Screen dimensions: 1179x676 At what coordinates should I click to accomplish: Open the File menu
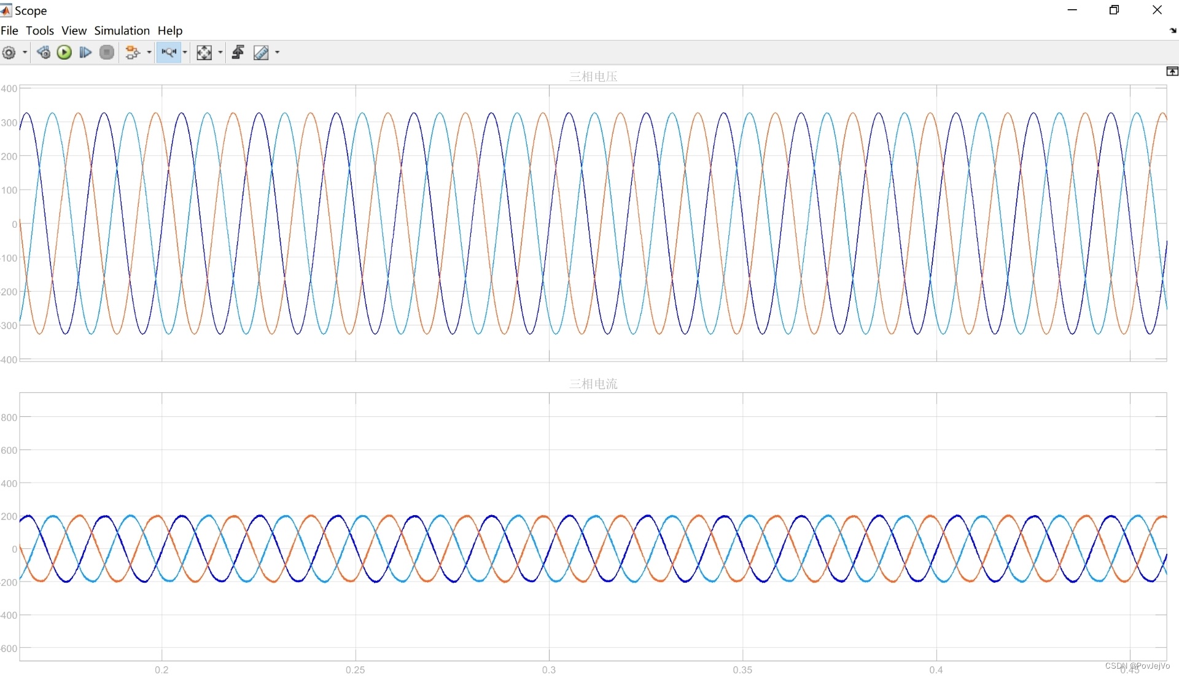(x=9, y=31)
